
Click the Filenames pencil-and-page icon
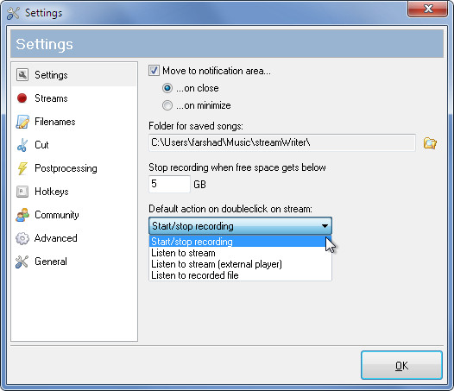[22, 122]
